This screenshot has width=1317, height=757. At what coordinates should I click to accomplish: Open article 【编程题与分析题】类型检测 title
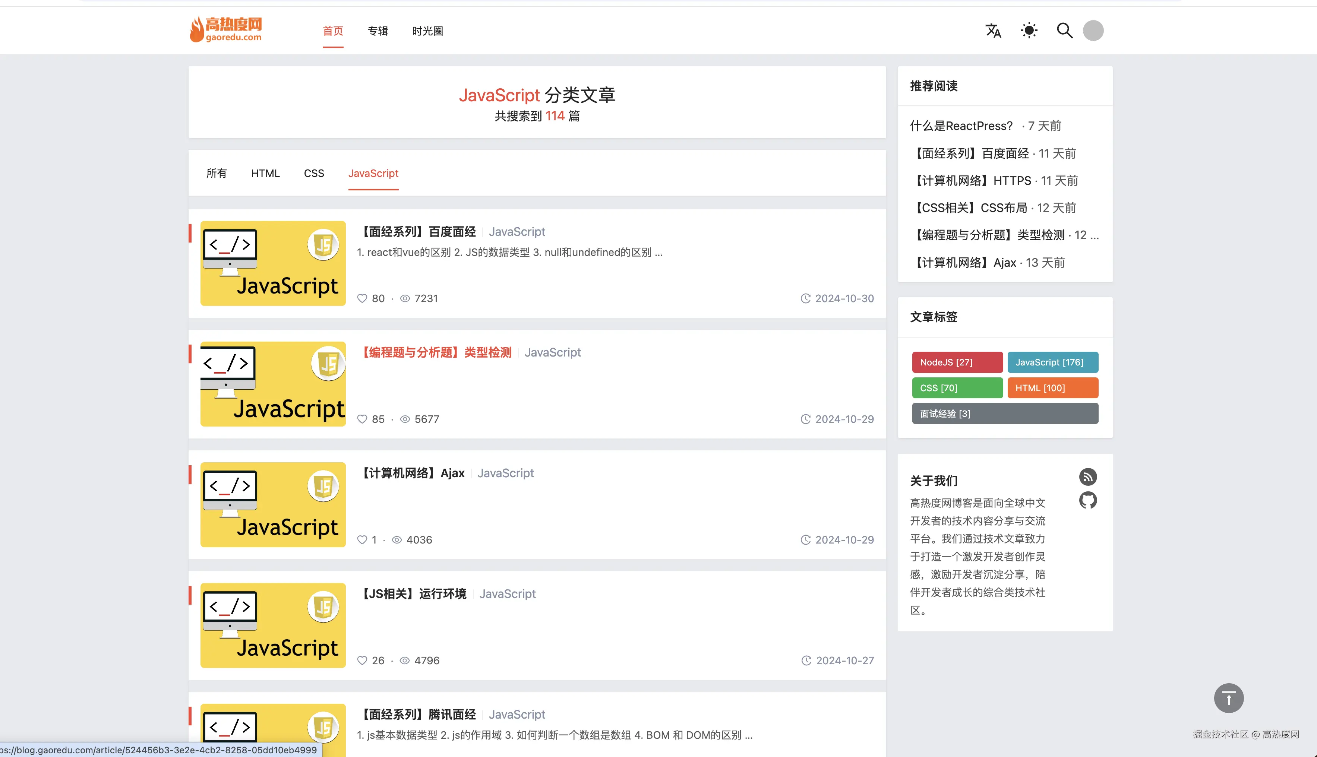tap(437, 352)
